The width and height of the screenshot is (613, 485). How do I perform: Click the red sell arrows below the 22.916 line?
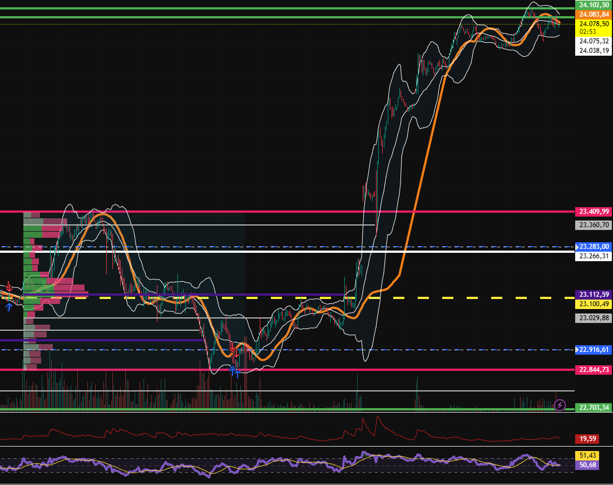234,352
